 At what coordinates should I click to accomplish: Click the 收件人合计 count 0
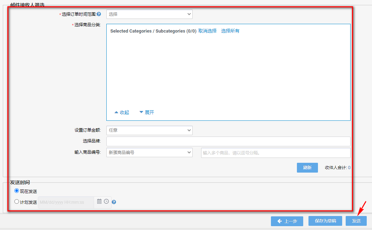point(349,168)
